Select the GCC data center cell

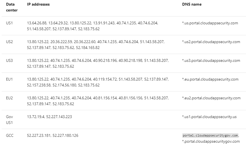[x=10, y=136]
